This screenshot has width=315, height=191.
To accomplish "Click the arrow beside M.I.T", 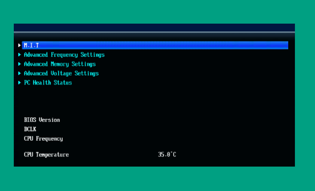I will click(19, 45).
